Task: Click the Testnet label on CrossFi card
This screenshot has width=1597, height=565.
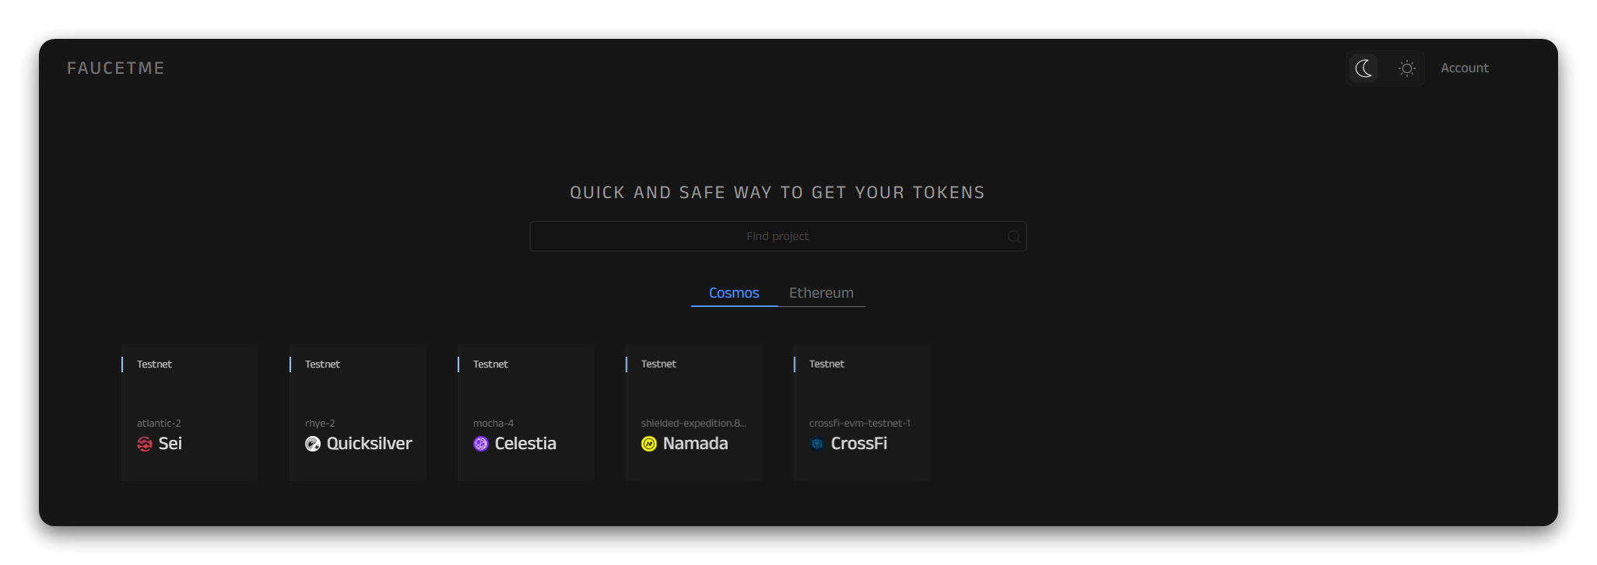Action: click(827, 364)
